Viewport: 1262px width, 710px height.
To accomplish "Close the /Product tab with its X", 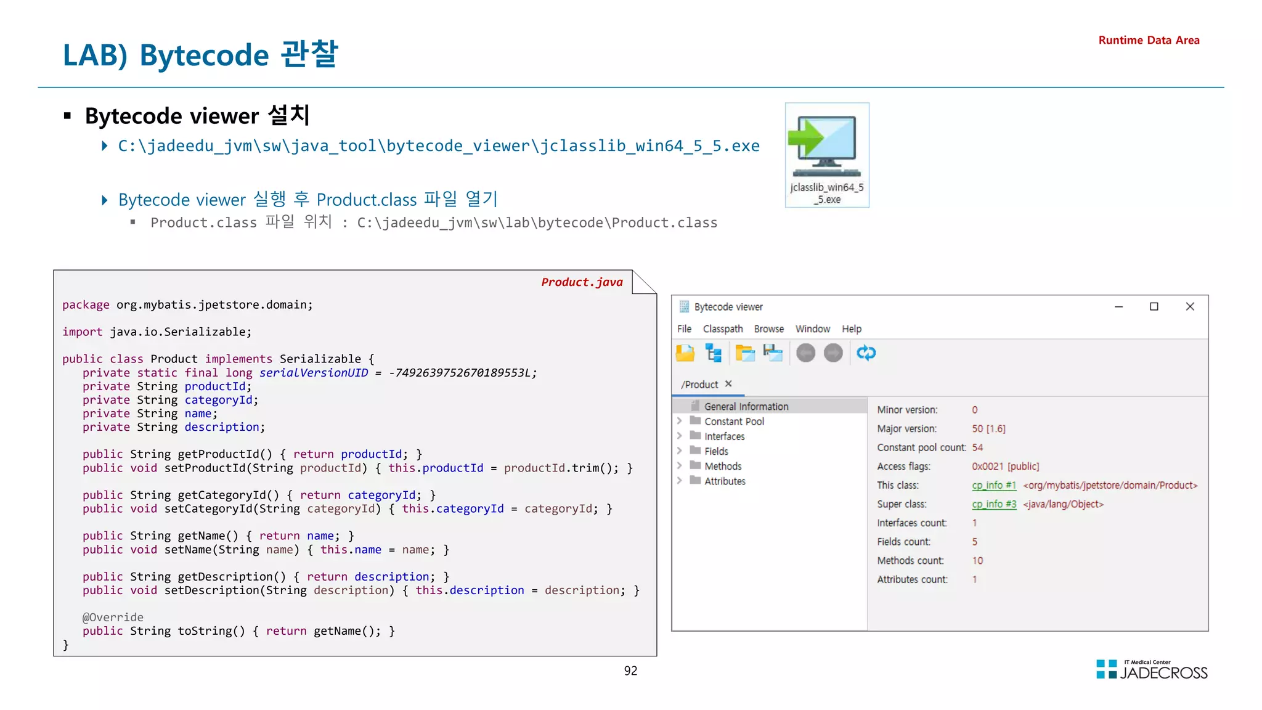I will pos(728,384).
